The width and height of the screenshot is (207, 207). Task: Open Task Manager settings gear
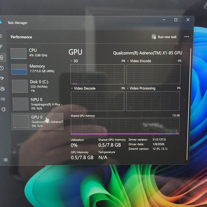5,160
